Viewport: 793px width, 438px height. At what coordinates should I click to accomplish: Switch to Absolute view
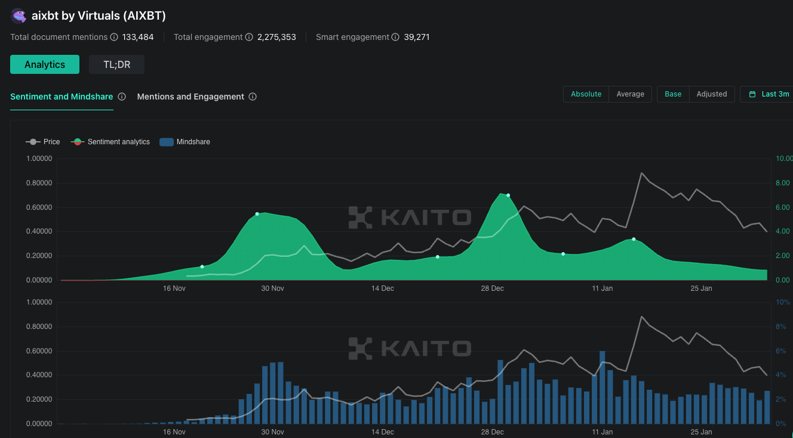[x=586, y=94]
